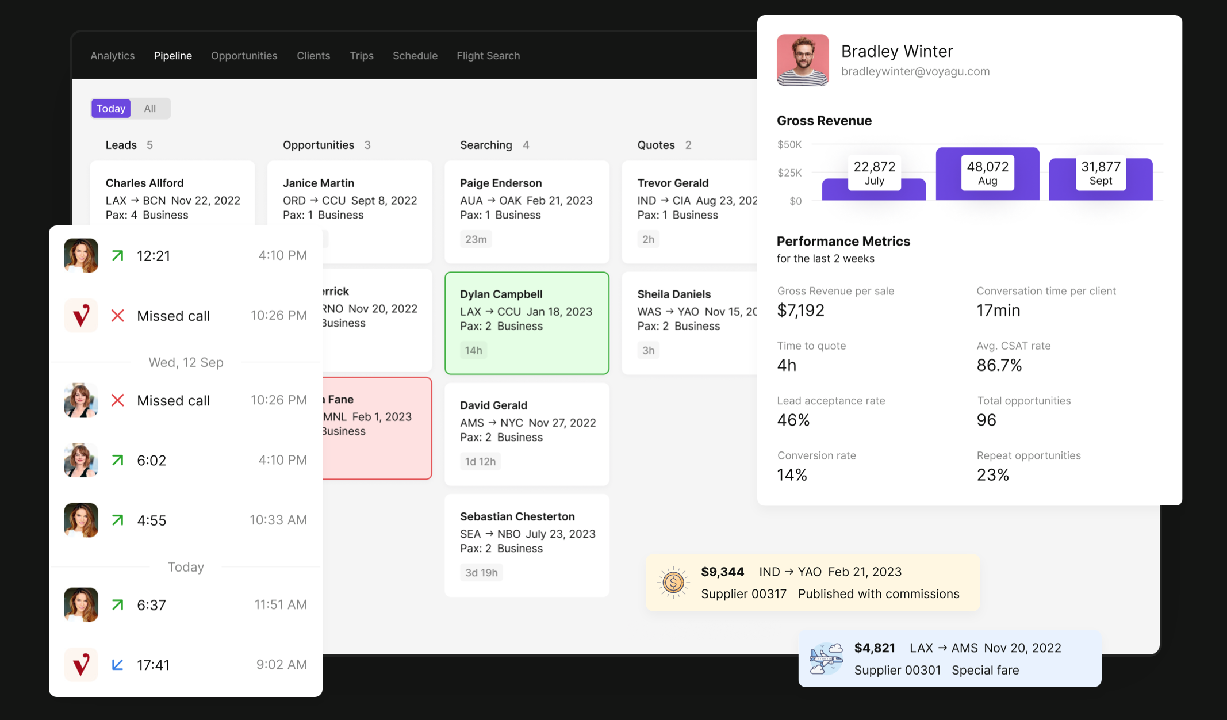Open the Paige Enderson trip card
1227x720 pixels.
527,212
